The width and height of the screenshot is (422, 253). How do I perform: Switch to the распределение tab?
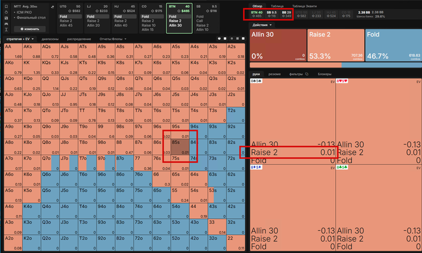point(79,39)
